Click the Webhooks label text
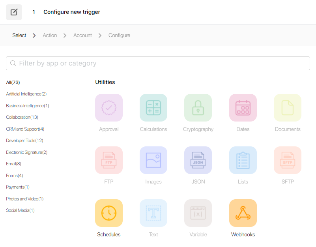 pyautogui.click(x=243, y=234)
